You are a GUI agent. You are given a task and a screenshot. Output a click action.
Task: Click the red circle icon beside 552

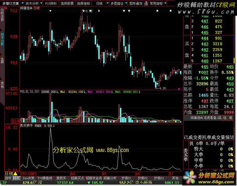(6, 8)
